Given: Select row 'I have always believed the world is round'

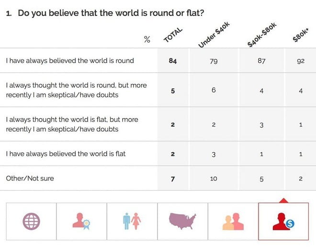Looking at the screenshot, I should tap(158, 60).
